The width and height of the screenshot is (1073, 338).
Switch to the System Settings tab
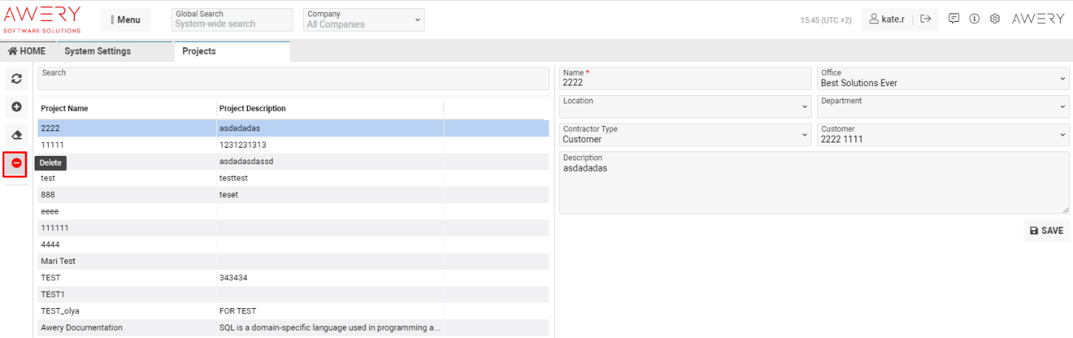point(98,51)
